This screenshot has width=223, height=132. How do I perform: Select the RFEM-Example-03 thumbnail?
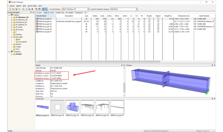(72, 107)
